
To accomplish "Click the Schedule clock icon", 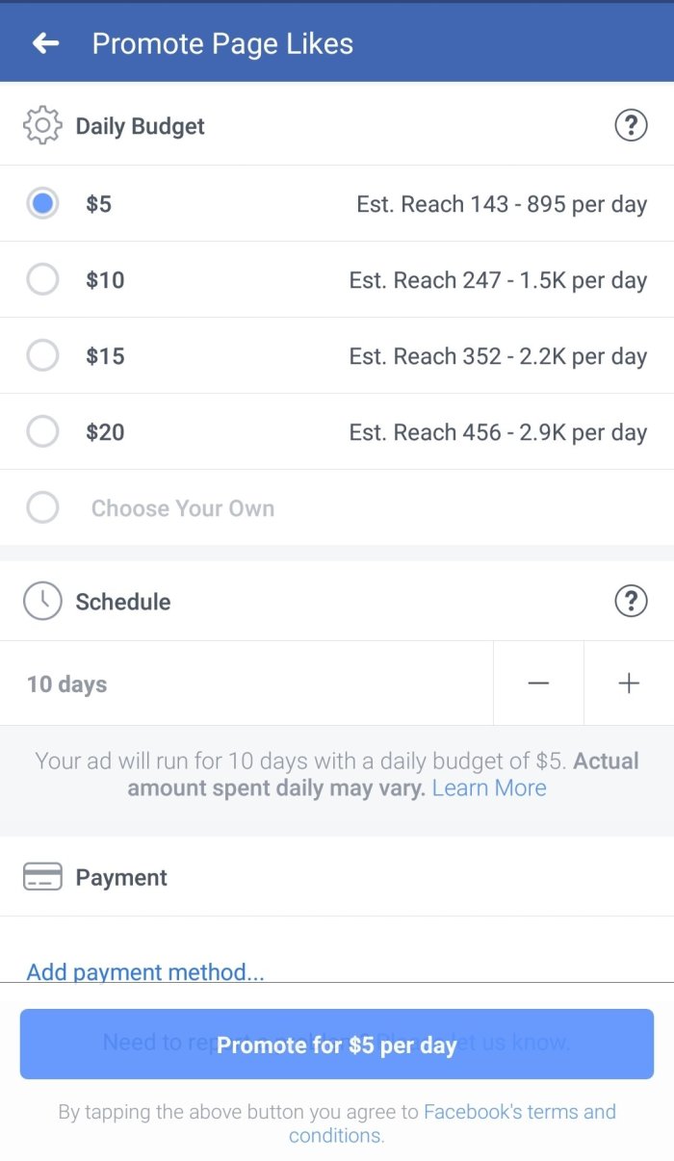I will [41, 602].
